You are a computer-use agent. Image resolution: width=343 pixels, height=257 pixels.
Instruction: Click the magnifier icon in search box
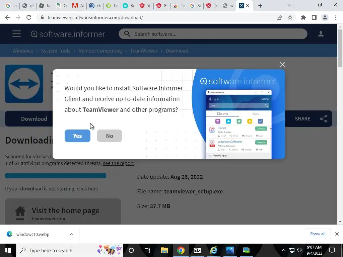(127, 34)
